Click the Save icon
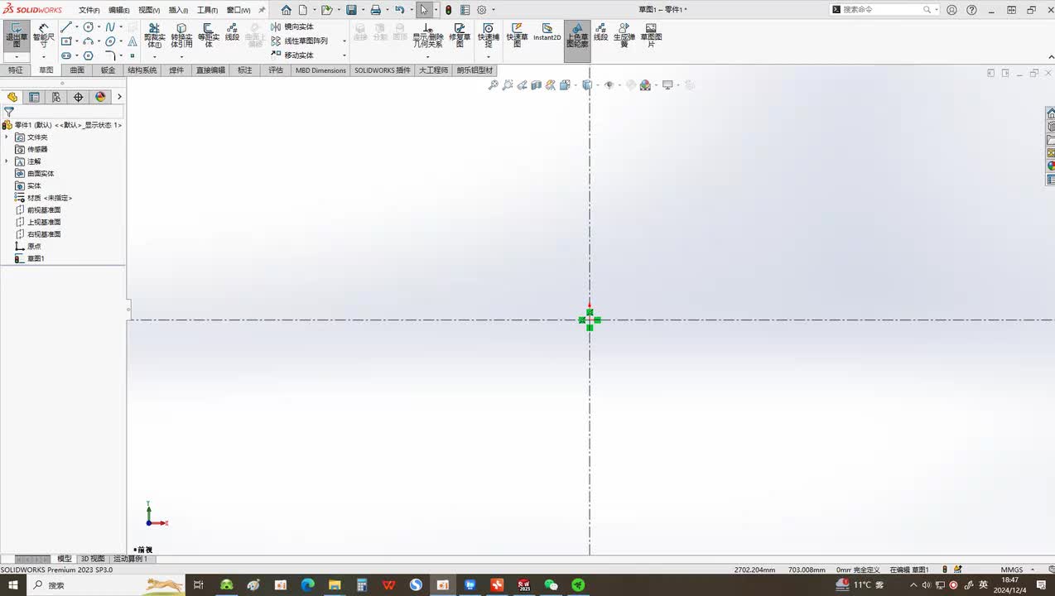1055x596 pixels. click(x=351, y=10)
